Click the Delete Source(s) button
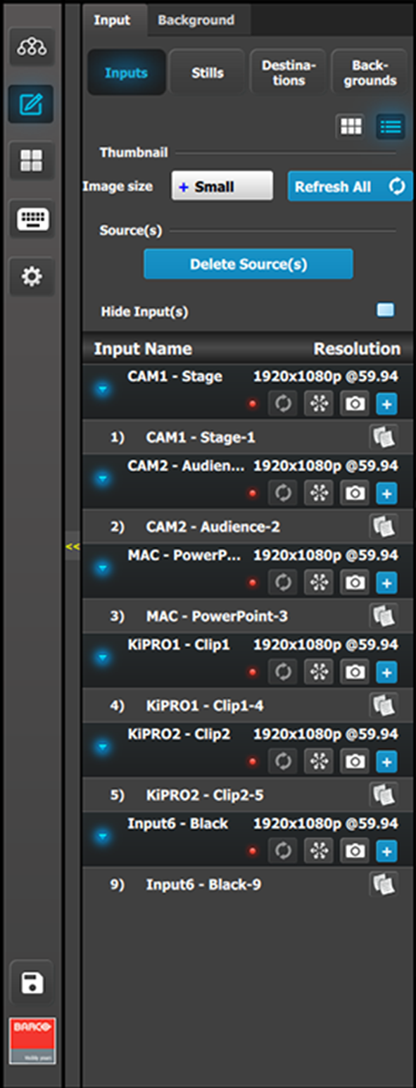The height and width of the screenshot is (1088, 416). [248, 265]
